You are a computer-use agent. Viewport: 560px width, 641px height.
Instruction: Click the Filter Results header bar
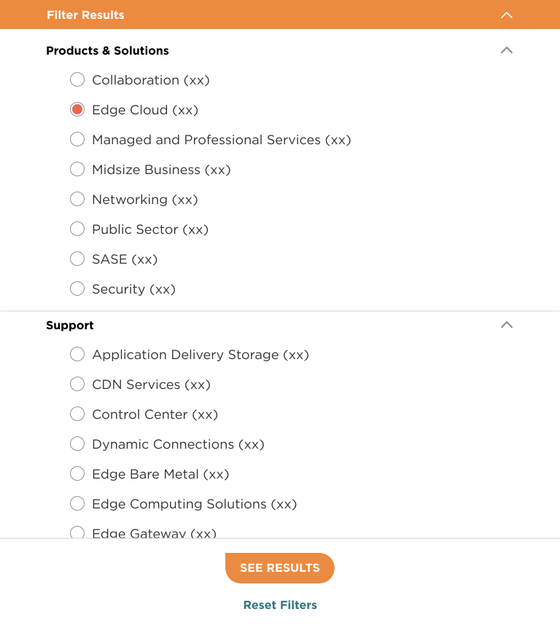click(280, 15)
